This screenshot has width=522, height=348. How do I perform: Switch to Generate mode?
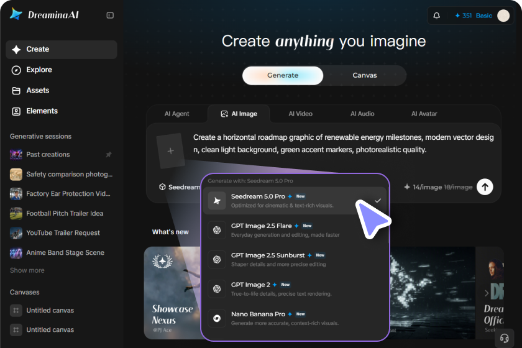tap(283, 75)
